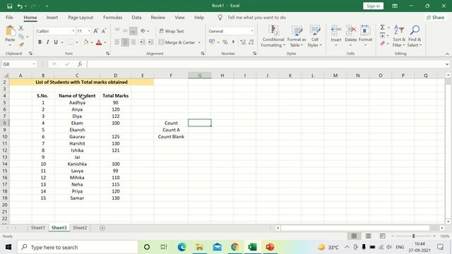Click the Decrease Indent icon
This screenshot has width=452, height=254.
(142, 42)
